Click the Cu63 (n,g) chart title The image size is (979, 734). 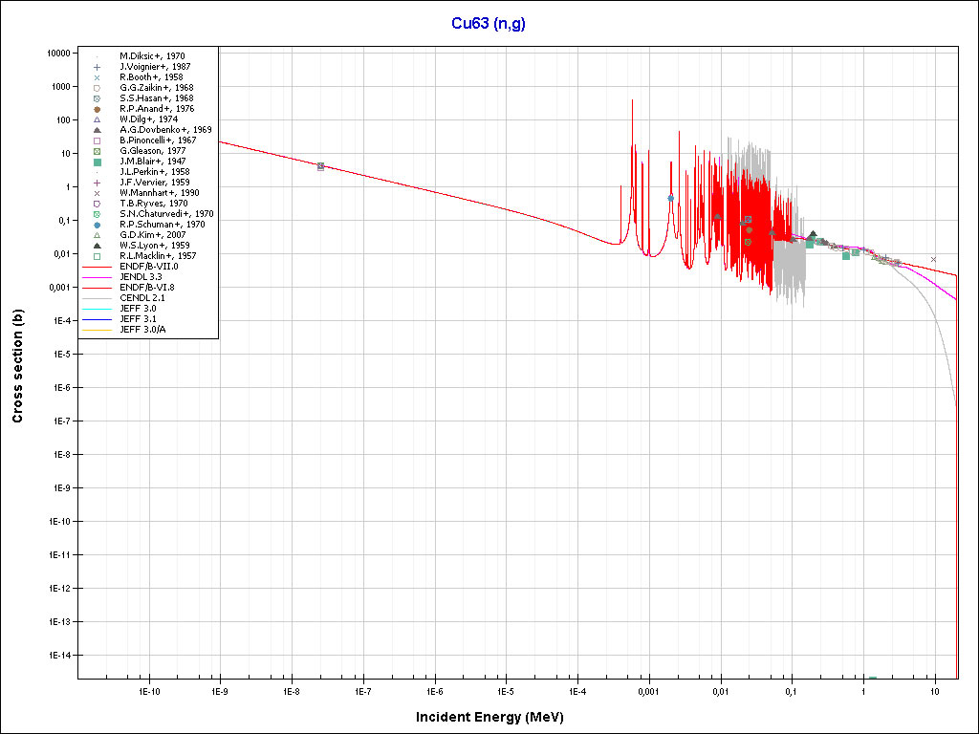coord(489,24)
